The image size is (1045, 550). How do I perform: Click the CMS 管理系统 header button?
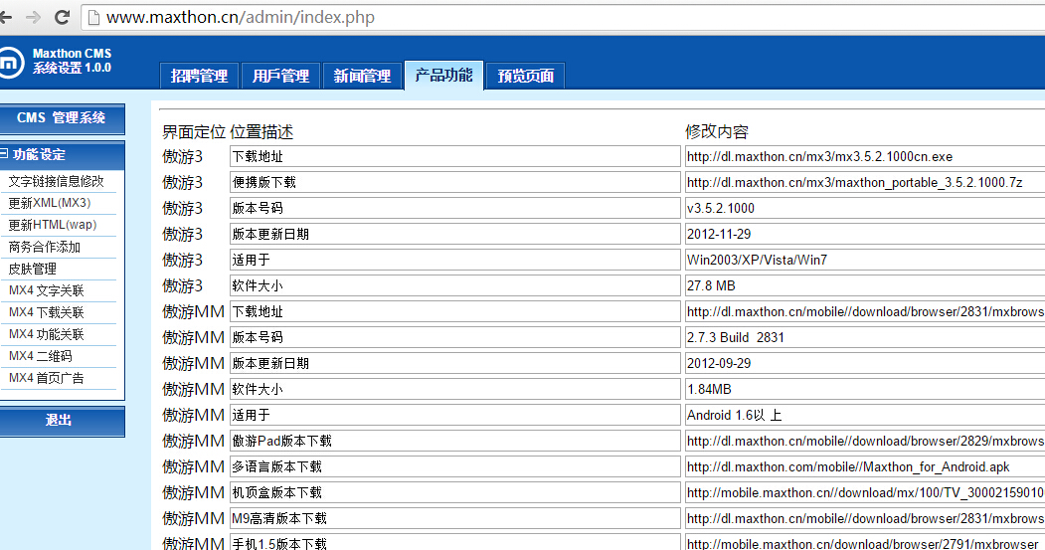coord(62,118)
